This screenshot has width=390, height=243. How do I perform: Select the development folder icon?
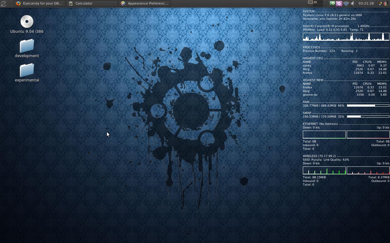[27, 46]
